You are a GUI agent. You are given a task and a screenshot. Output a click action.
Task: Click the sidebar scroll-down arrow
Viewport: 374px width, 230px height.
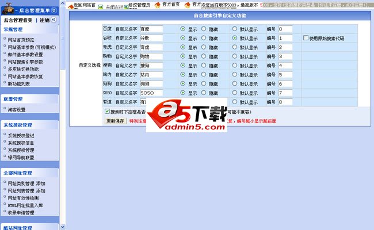[x=63, y=227]
